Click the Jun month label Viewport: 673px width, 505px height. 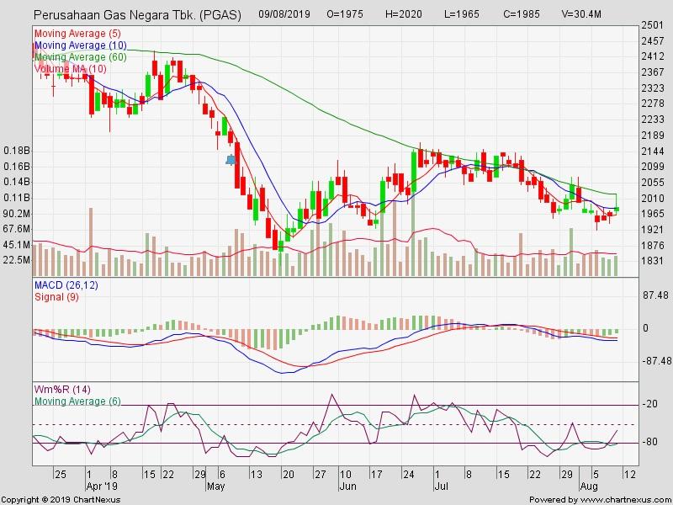[347, 486]
